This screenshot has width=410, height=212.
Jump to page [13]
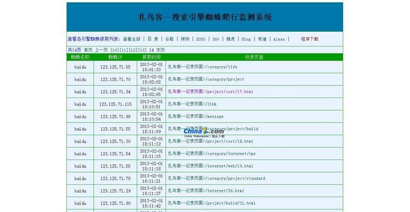[142, 50]
